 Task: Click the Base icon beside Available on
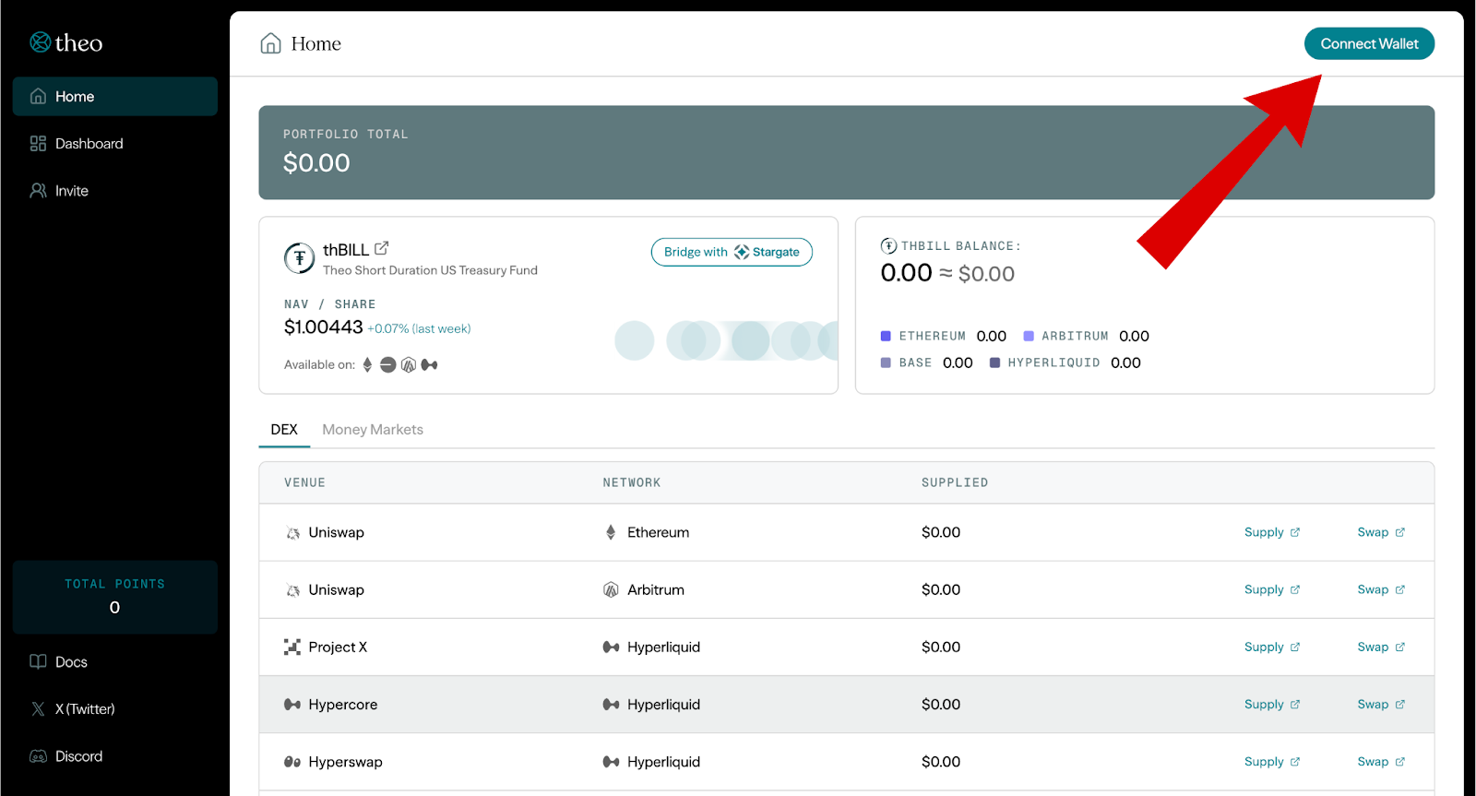pyautogui.click(x=388, y=365)
